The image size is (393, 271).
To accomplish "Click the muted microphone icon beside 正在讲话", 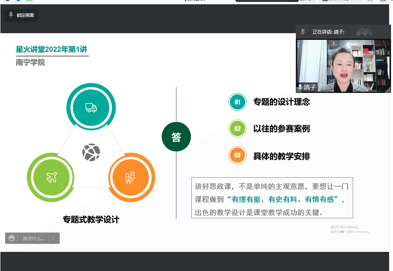I will (303, 32).
